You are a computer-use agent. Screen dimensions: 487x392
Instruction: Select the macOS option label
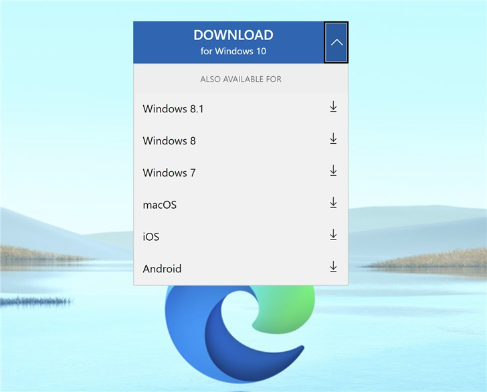point(160,205)
